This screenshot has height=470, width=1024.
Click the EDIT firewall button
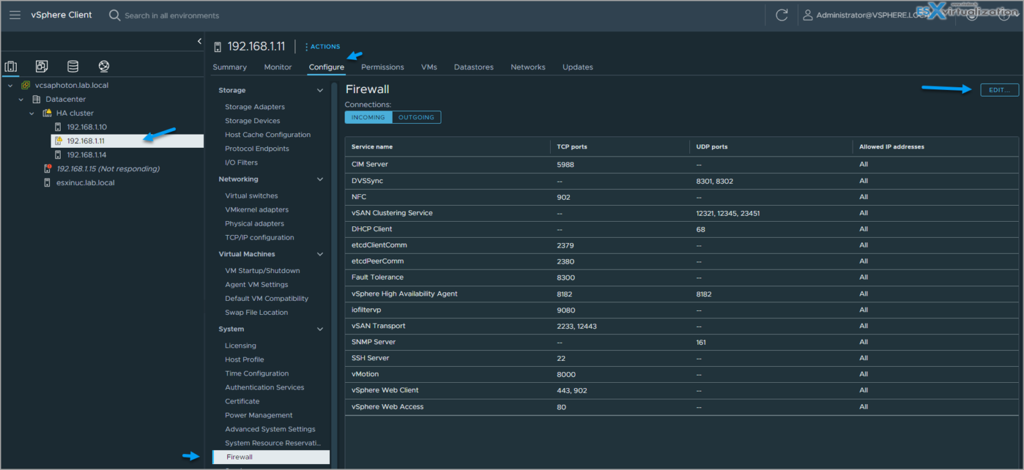(999, 89)
